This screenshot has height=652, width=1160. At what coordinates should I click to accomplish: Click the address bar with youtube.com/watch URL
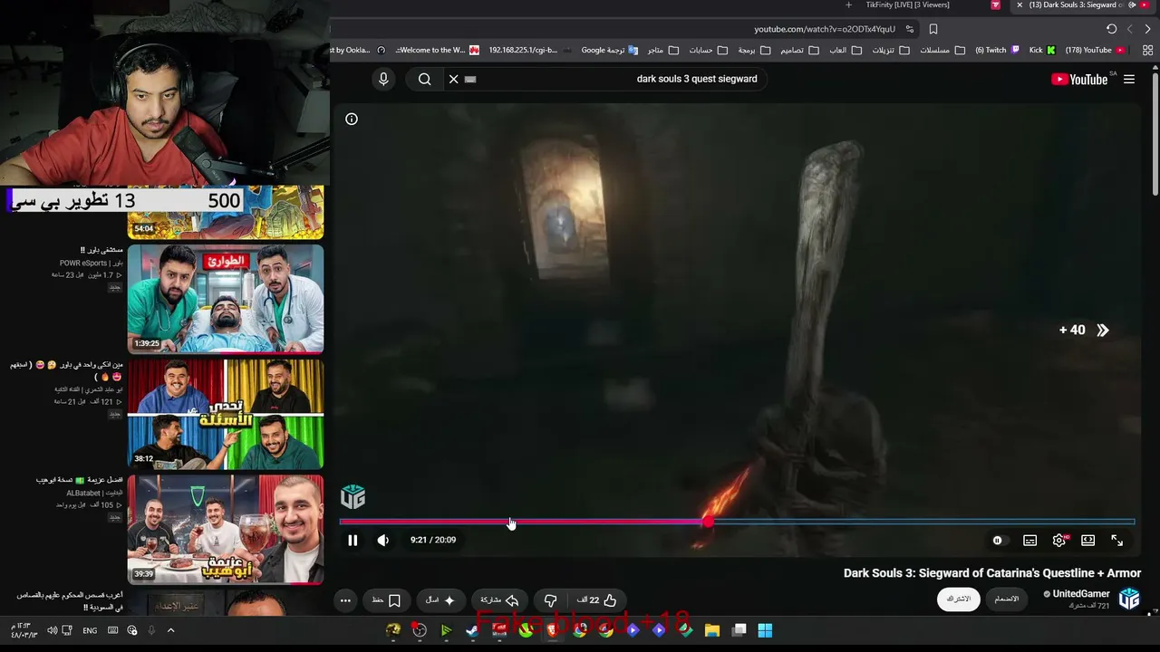click(825, 29)
